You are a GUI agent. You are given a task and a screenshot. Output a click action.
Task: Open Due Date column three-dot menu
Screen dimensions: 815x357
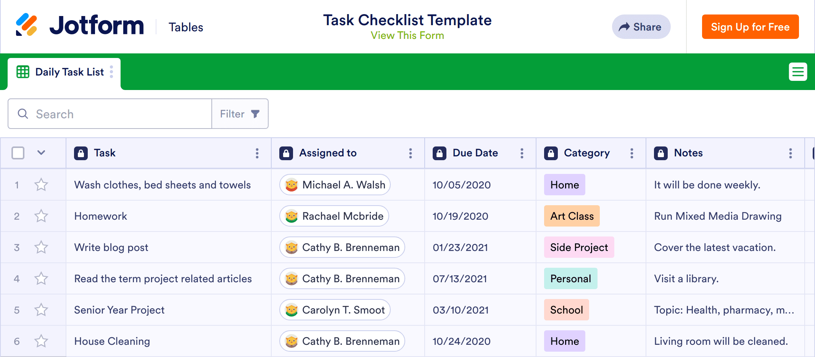(522, 153)
